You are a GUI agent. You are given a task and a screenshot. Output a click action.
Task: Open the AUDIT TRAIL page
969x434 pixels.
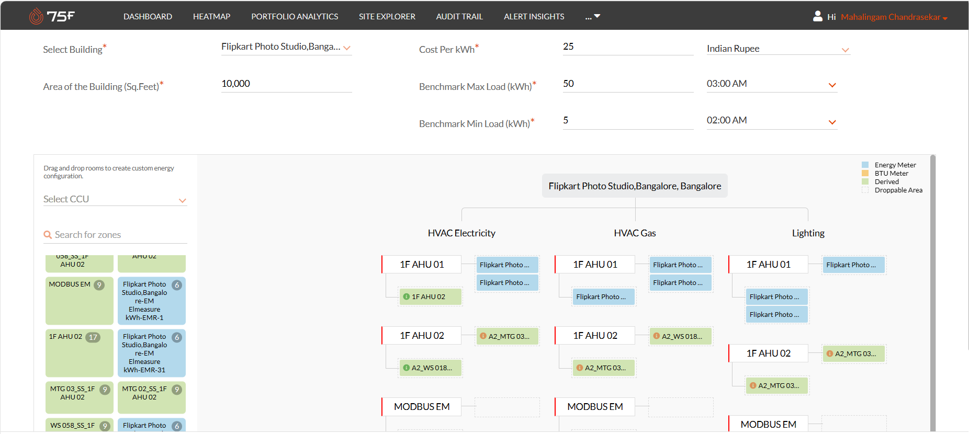tap(459, 16)
